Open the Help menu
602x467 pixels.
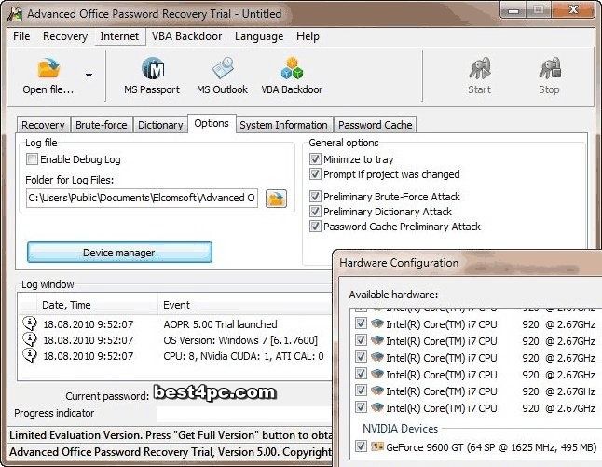308,36
